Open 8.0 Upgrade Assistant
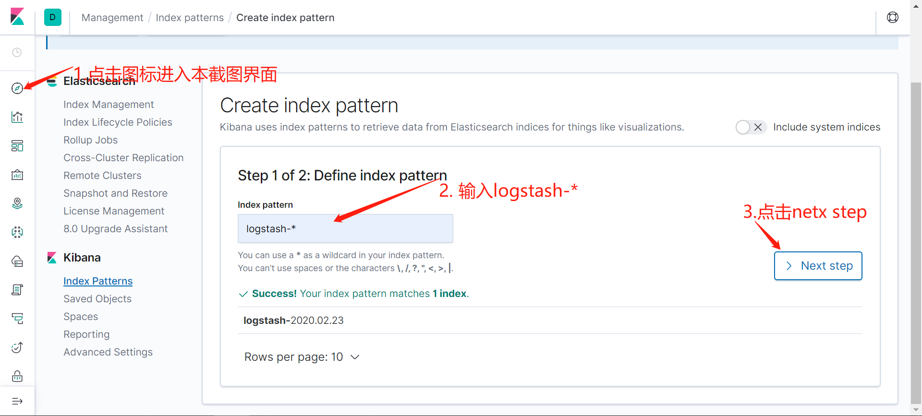The height and width of the screenshot is (416, 922). click(115, 229)
